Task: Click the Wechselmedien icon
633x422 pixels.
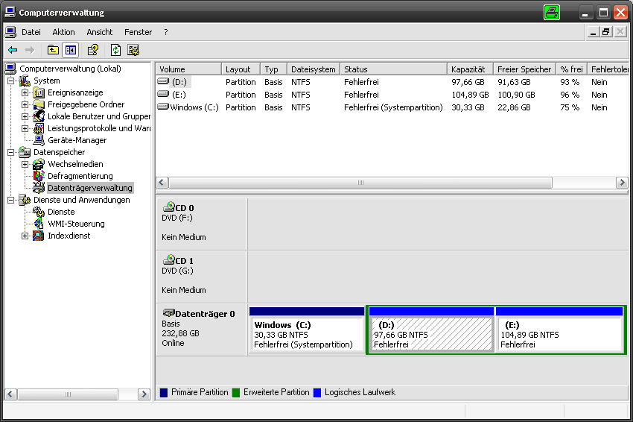Action: 39,164
